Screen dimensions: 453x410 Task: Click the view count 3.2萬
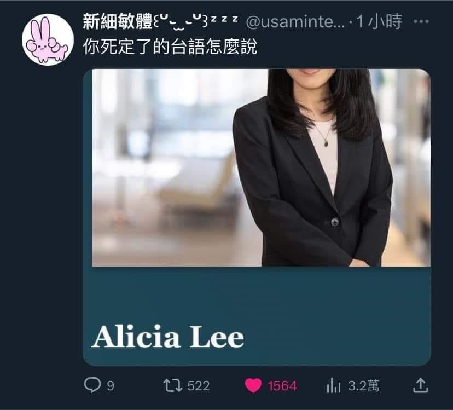tap(363, 386)
